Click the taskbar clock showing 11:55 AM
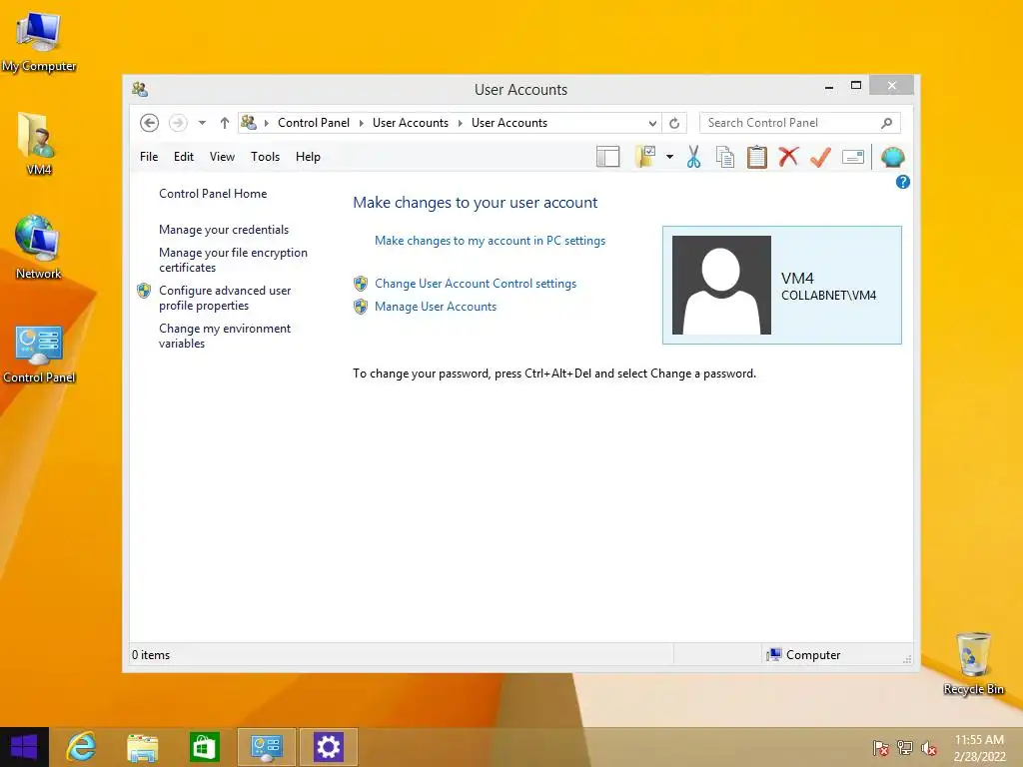 point(979,748)
